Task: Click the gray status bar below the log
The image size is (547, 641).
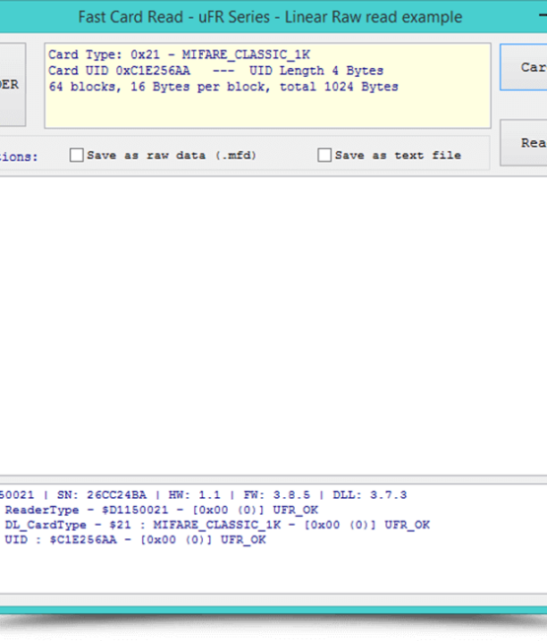Action: 273,600
